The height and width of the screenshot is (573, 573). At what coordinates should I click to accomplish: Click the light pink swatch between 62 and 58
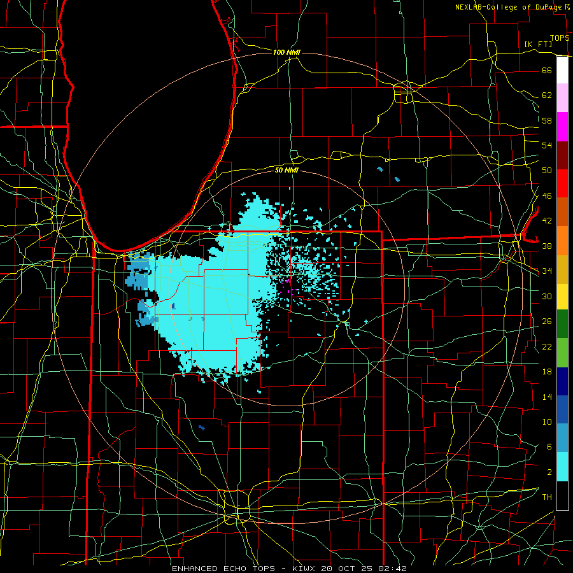[562, 98]
